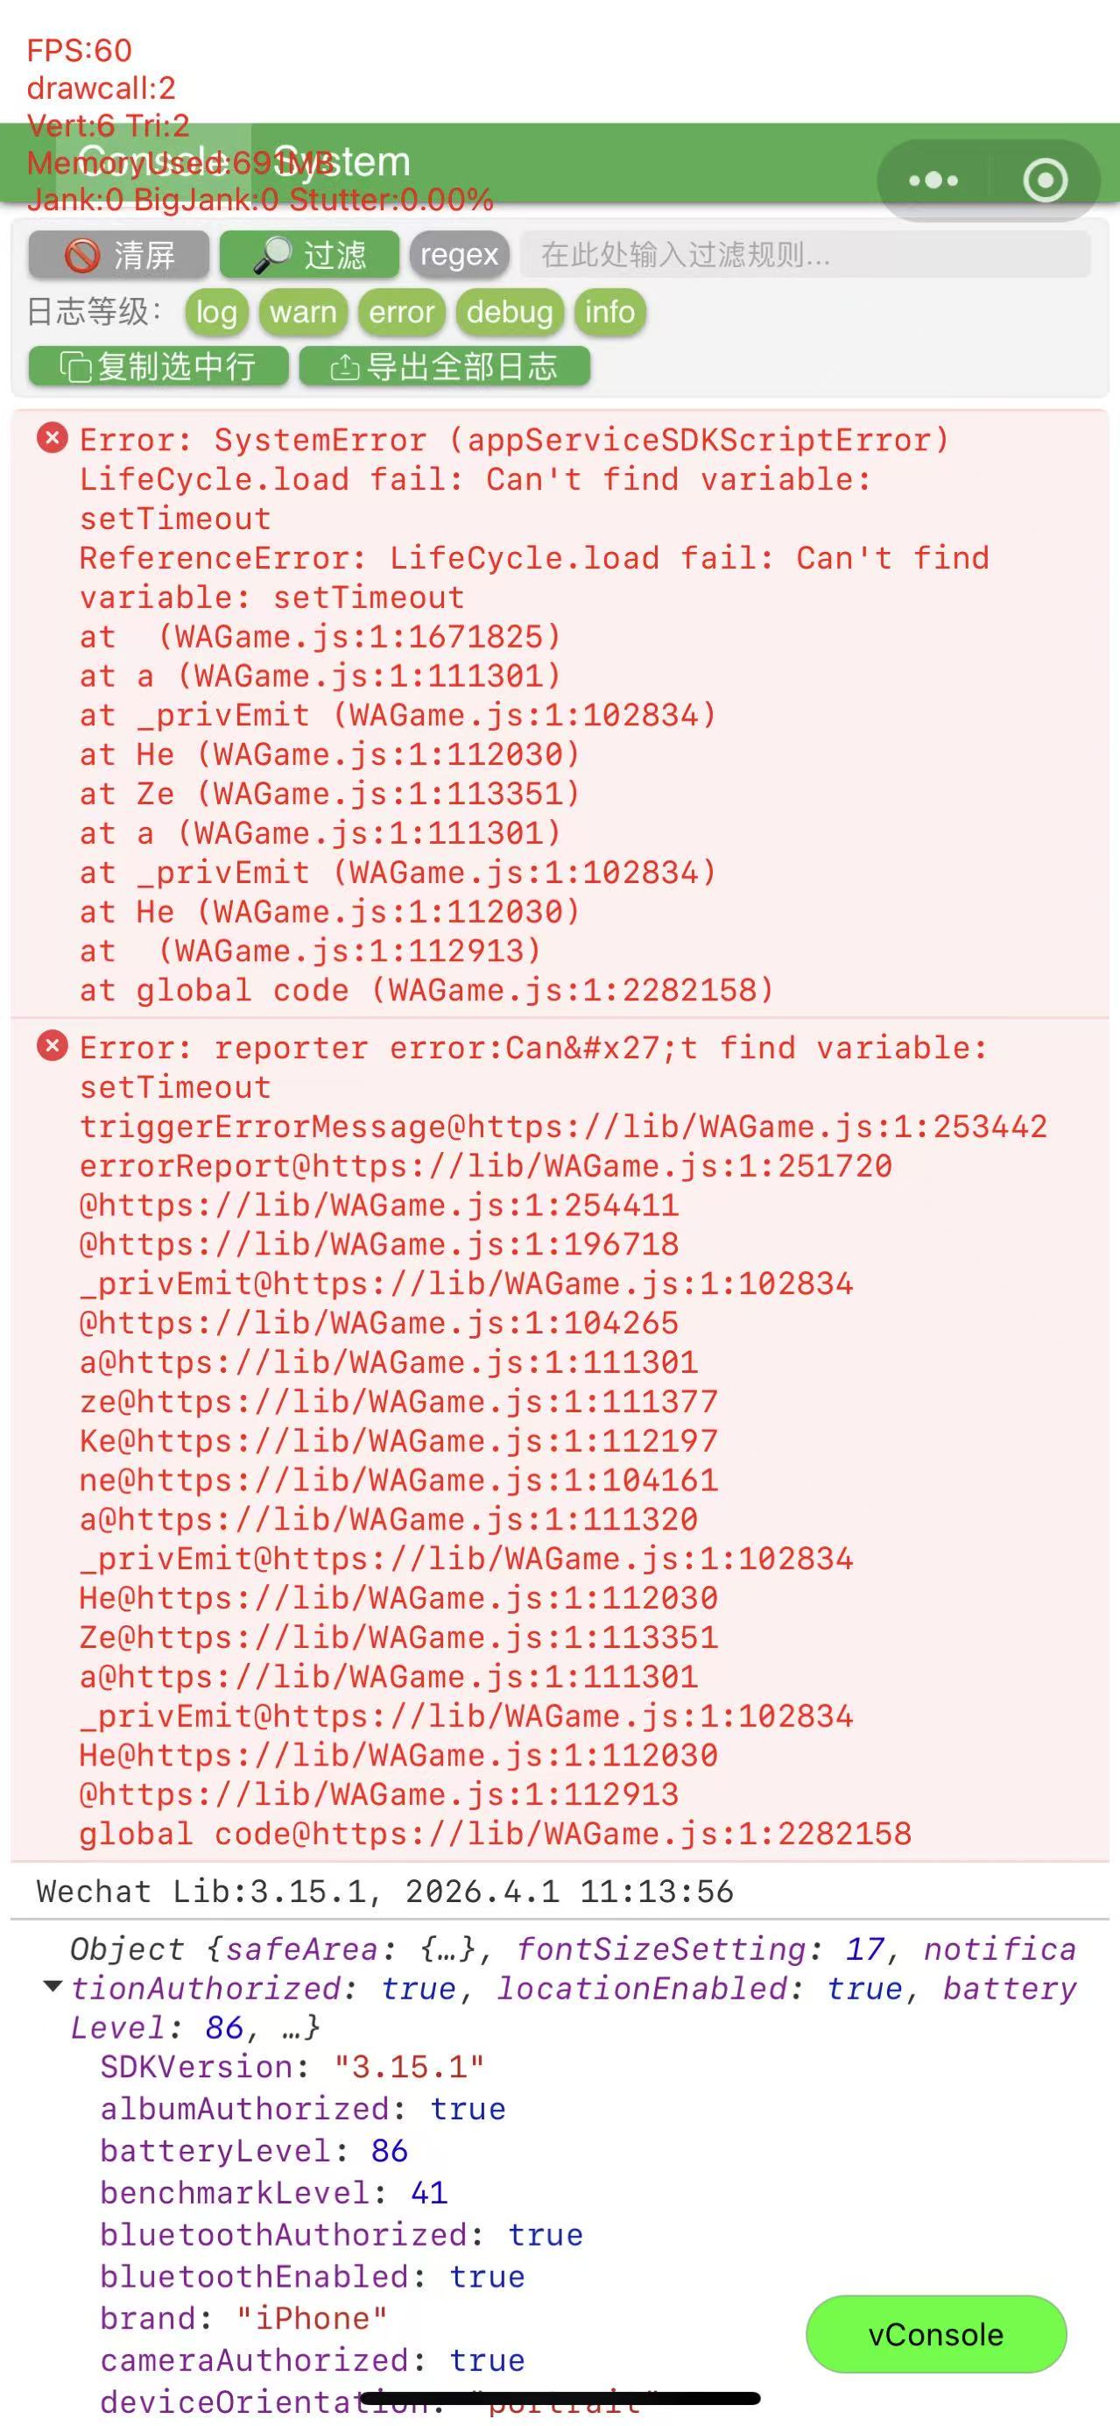Image resolution: width=1120 pixels, height=2426 pixels.
Task: Click the red error icon of the SystemError entry
Action: (52, 438)
